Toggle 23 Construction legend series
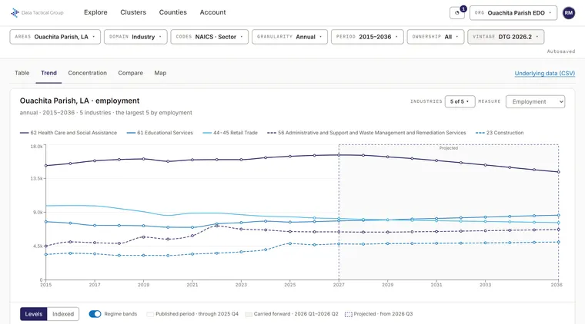Screen dimensions: 585x324 (x=500, y=133)
